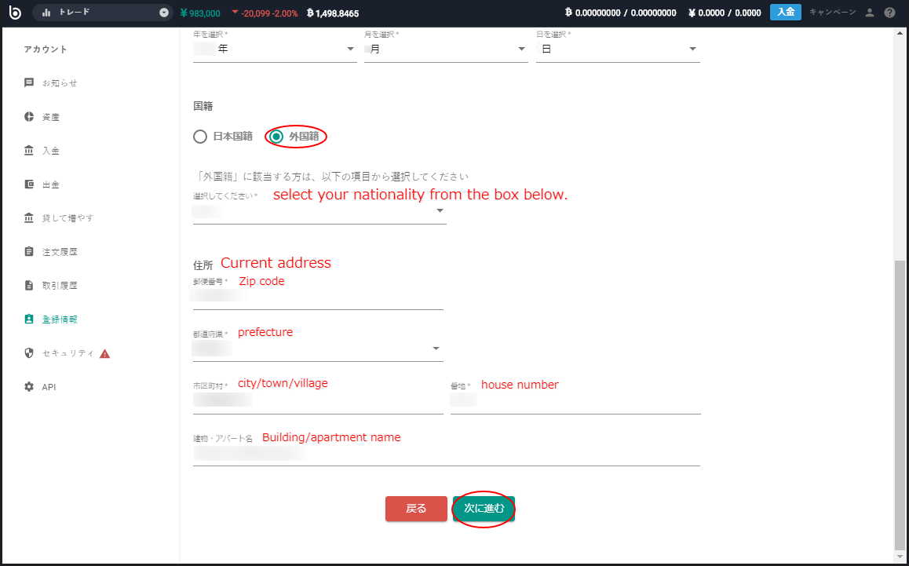The width and height of the screenshot is (909, 566).
Task: Click the chart icon beside トレード
Action: (x=46, y=13)
